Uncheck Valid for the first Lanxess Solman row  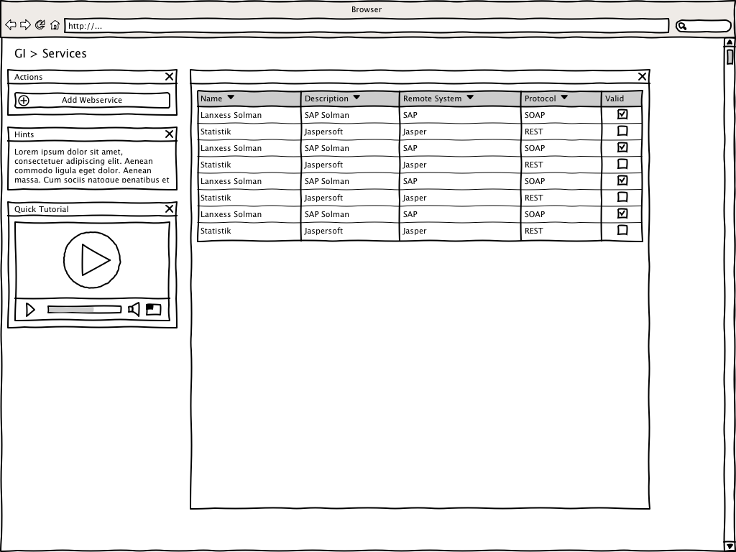pos(622,114)
